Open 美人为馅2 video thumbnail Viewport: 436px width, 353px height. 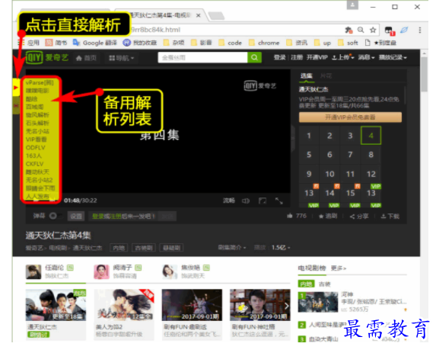click(124, 305)
